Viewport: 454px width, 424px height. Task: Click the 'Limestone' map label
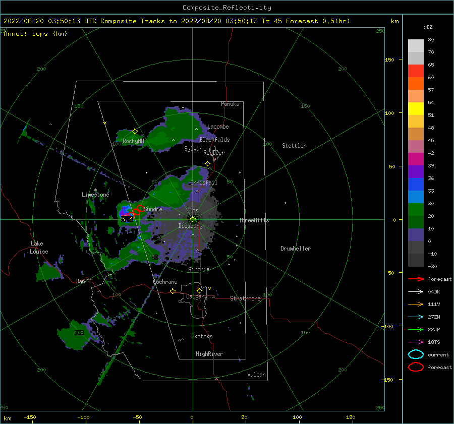[95, 195]
